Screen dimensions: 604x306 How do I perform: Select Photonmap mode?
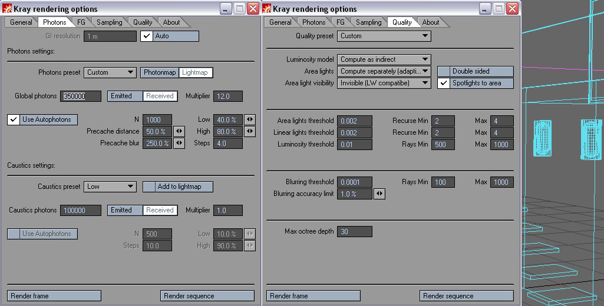point(160,72)
